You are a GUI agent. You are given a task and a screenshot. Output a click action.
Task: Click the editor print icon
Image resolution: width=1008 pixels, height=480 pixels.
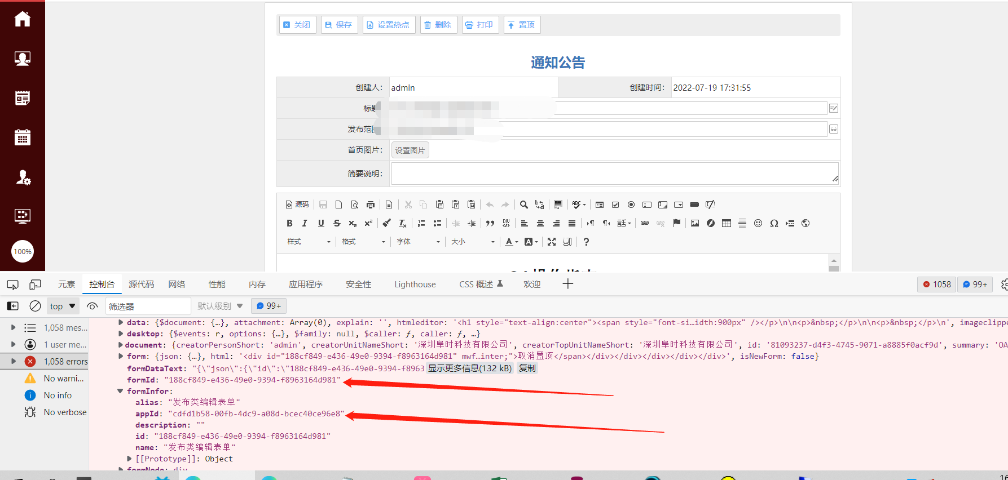pos(371,205)
